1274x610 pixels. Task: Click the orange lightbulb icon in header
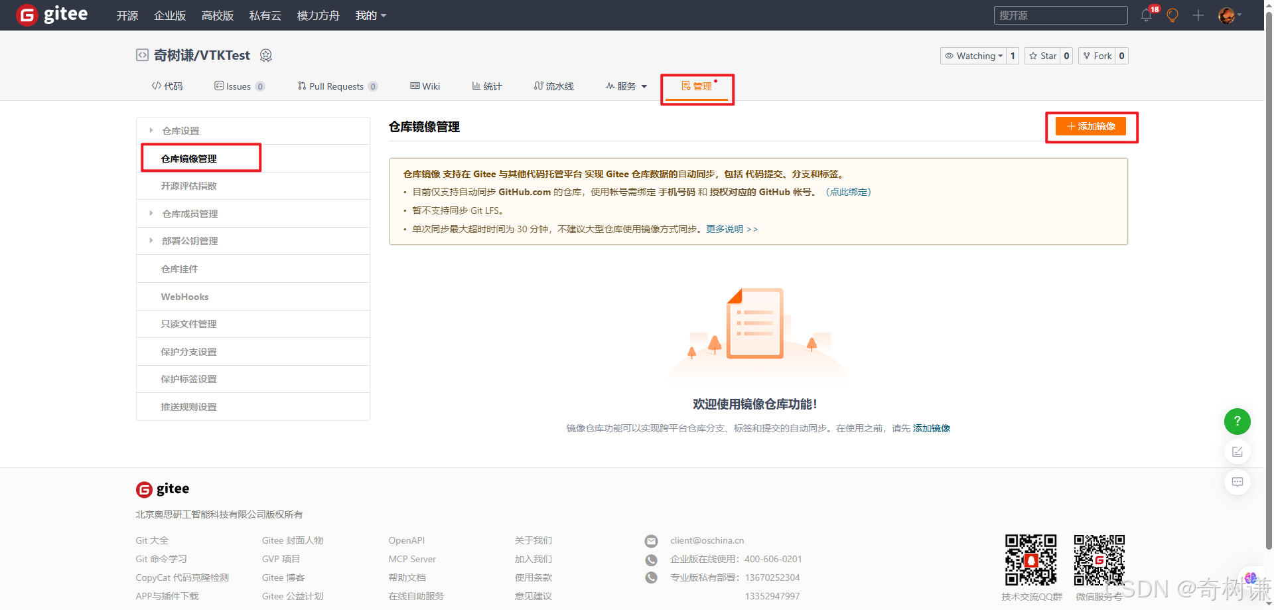[x=1172, y=15]
